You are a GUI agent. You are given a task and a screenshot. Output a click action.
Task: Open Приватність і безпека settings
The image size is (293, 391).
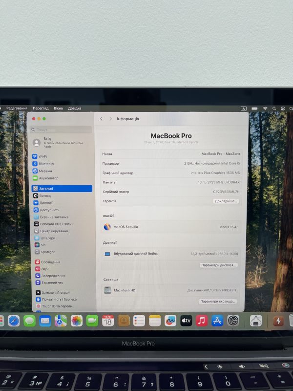(57, 299)
